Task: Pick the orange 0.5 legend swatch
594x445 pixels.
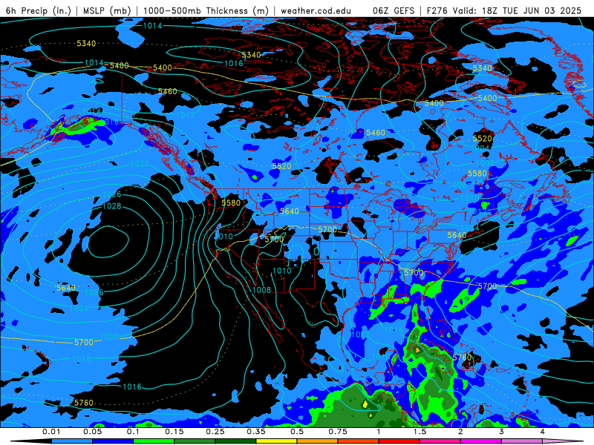Action: (x=318, y=441)
